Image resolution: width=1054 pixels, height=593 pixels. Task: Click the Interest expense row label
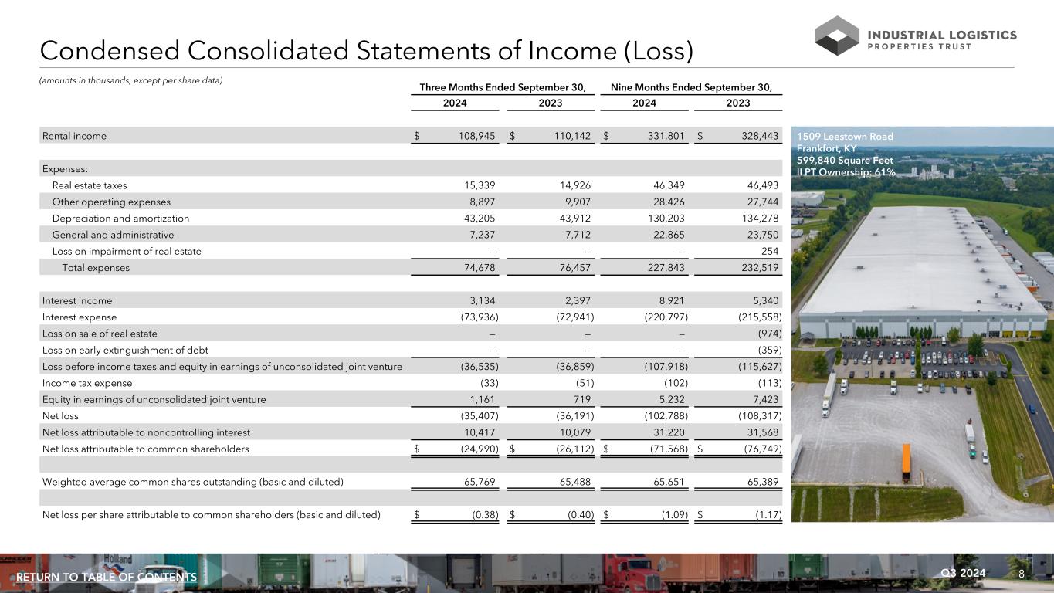[80, 317]
